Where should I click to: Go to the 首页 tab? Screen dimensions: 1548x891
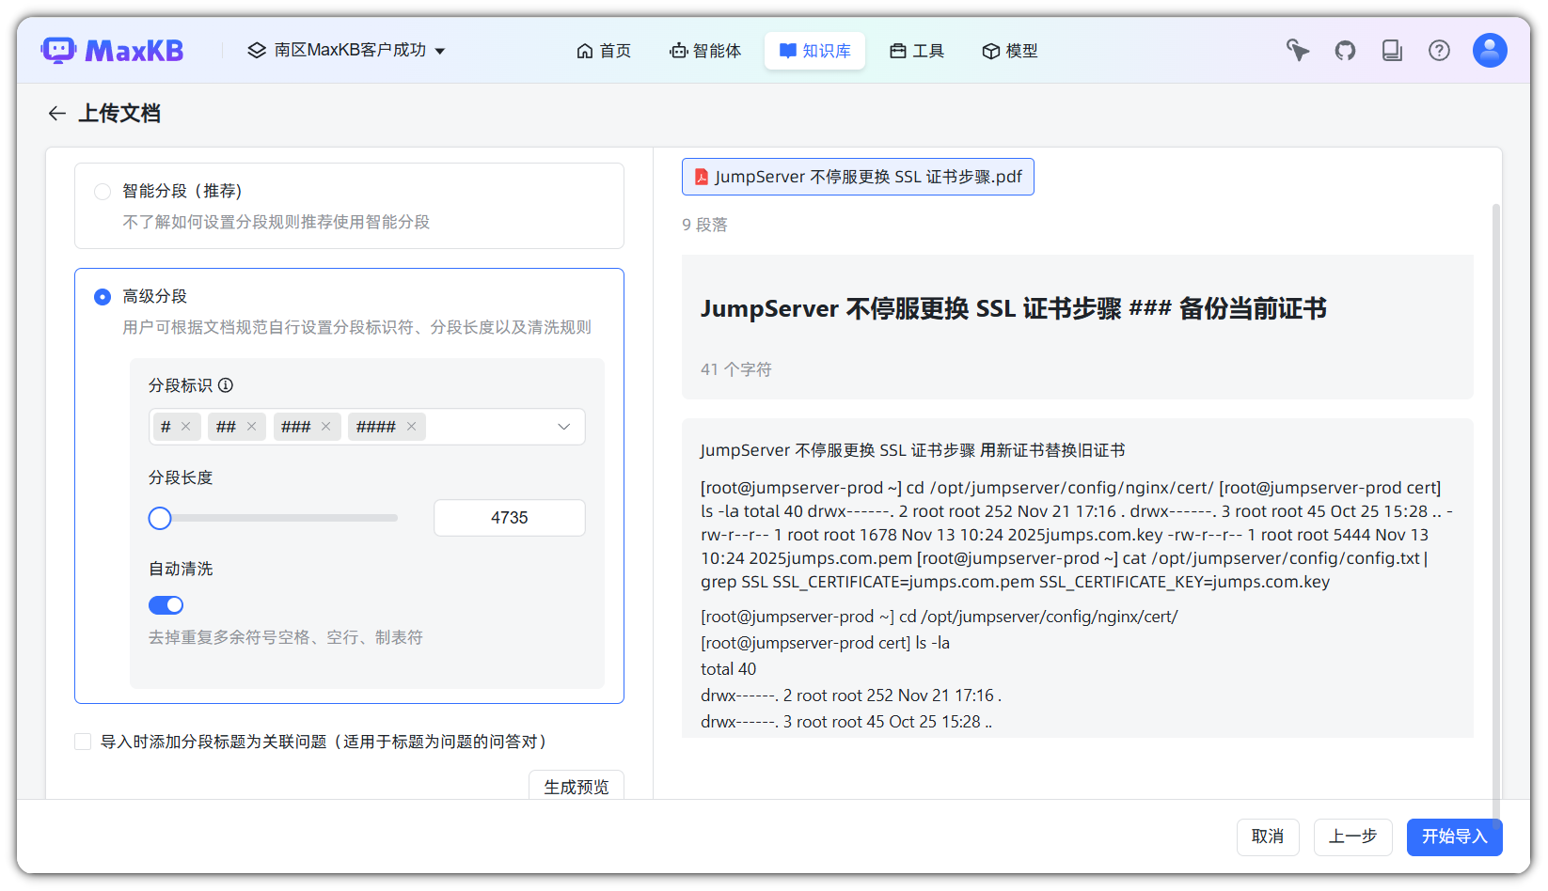[604, 51]
